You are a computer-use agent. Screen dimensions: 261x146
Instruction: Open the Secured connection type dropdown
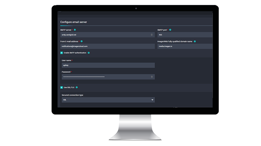pos(108,100)
